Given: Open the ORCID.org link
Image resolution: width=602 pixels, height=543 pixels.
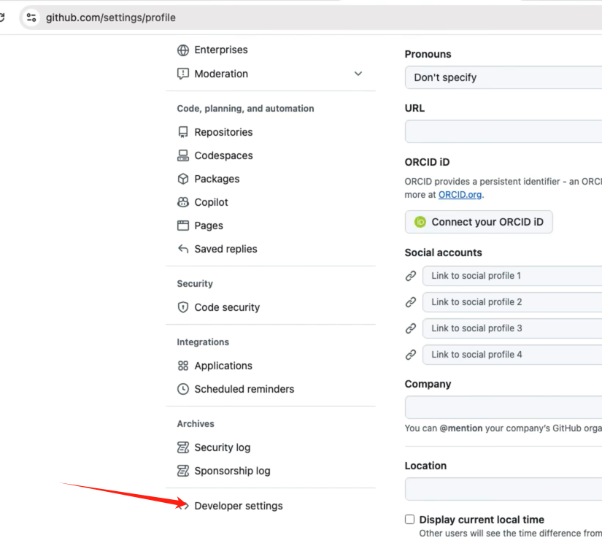Looking at the screenshot, I should (x=460, y=195).
